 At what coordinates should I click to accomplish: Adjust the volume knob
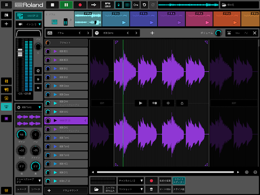click(x=218, y=33)
